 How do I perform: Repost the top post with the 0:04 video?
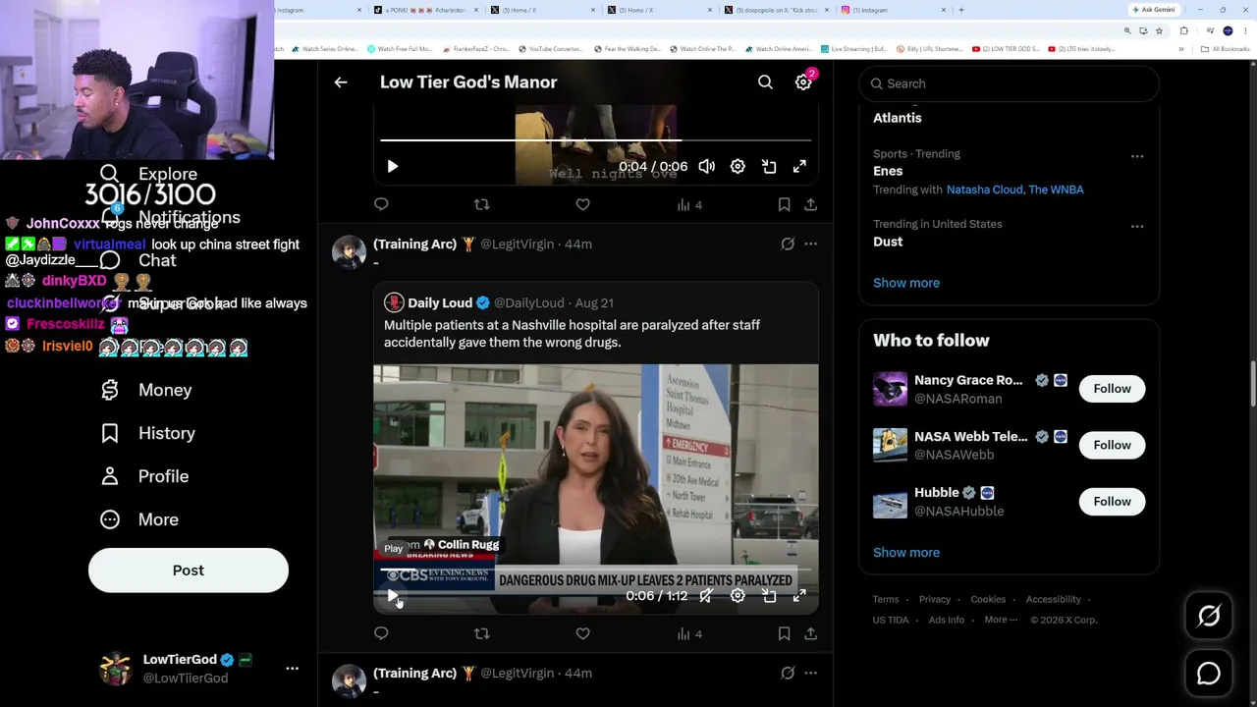tap(481, 204)
